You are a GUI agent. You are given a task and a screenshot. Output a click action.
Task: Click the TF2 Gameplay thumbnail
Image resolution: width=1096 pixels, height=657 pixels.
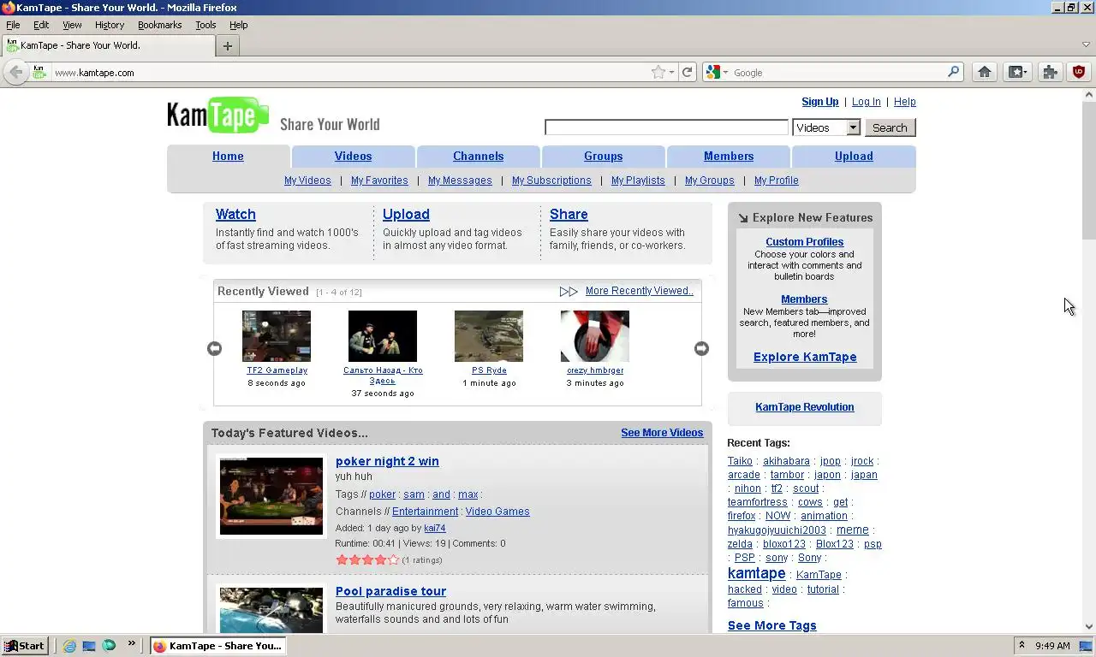pyautogui.click(x=277, y=336)
